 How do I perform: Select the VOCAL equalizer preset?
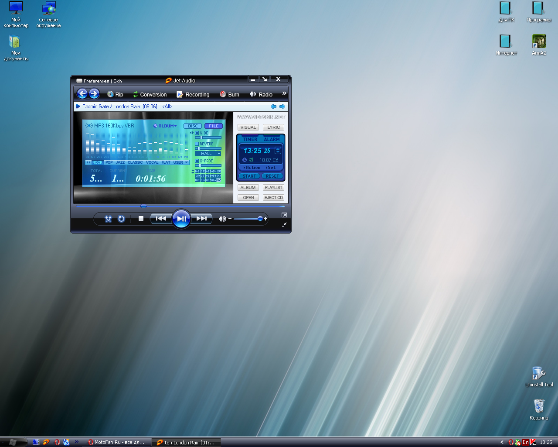pyautogui.click(x=152, y=162)
